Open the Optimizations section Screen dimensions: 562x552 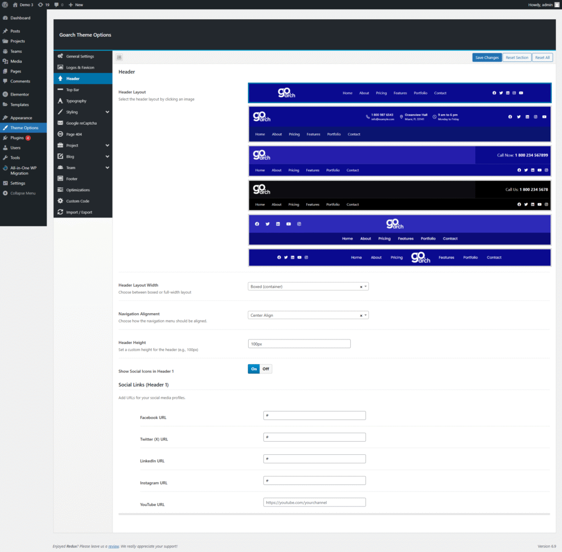(83, 189)
